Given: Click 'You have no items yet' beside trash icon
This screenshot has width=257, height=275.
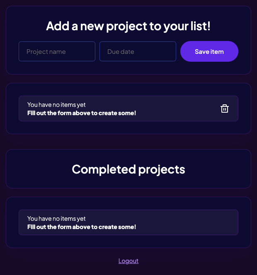Looking at the screenshot, I should pos(56,105).
